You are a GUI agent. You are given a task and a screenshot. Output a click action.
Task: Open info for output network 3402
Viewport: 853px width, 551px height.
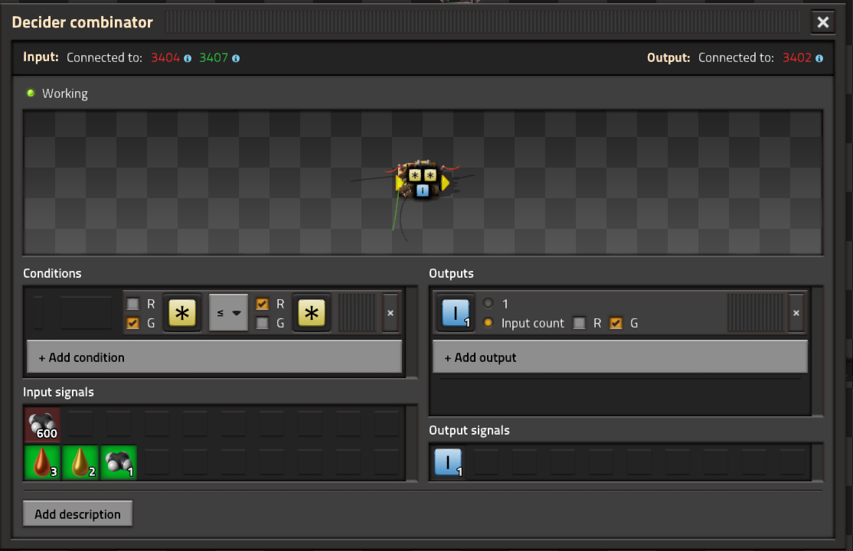coord(819,58)
